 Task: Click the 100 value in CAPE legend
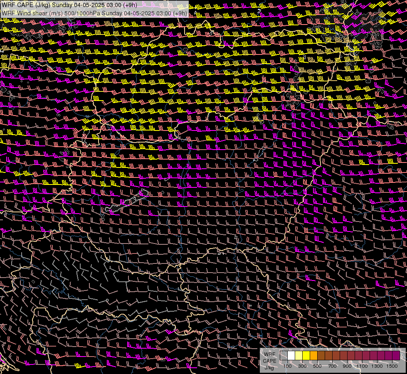click(x=287, y=366)
